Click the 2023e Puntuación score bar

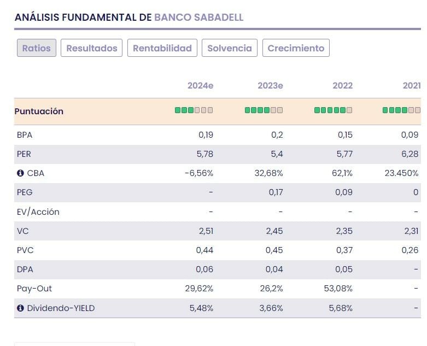(x=264, y=110)
